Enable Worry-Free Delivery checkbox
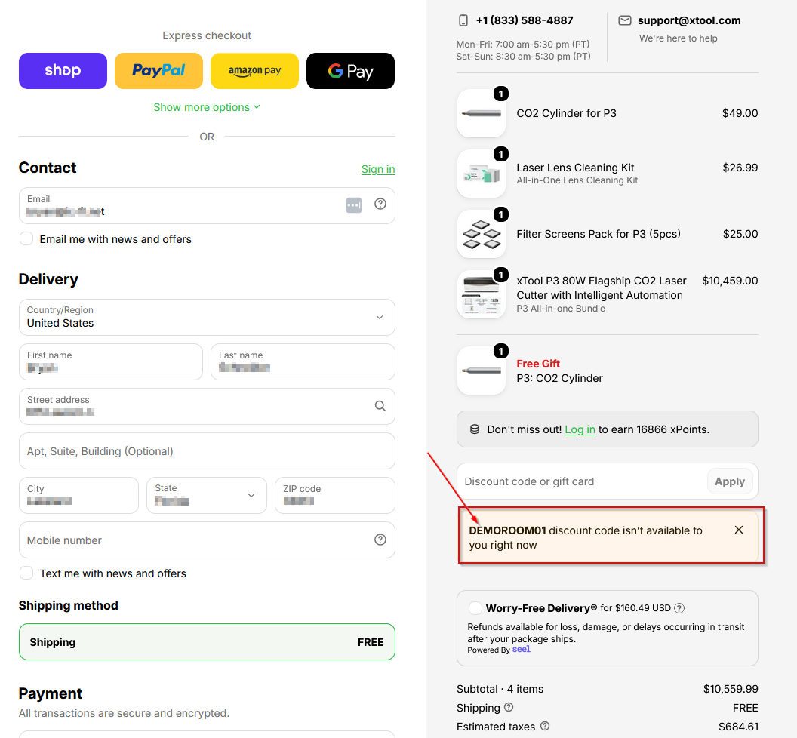 tap(475, 608)
